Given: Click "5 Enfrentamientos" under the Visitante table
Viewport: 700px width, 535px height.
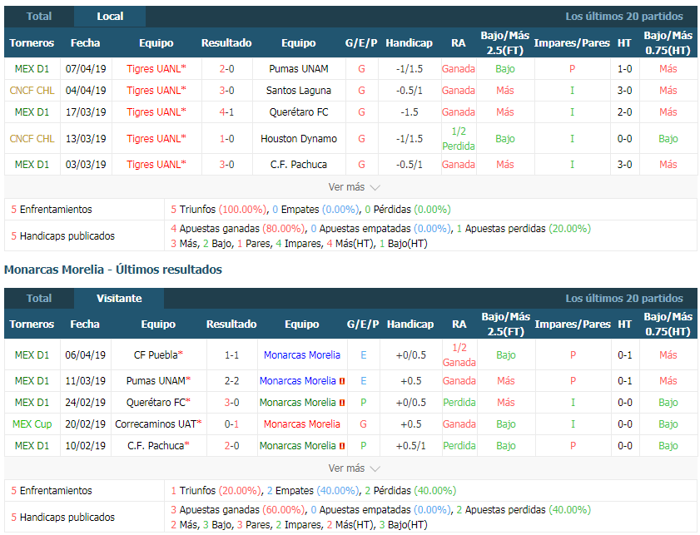Looking at the screenshot, I should pyautogui.click(x=52, y=491).
